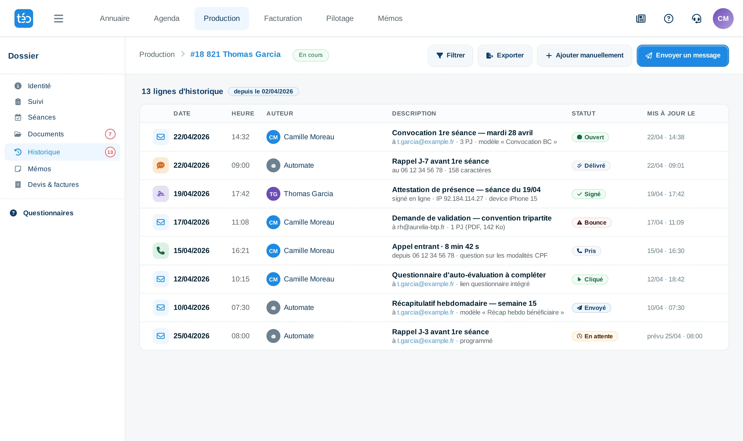Open the CM user avatar menu
The image size is (743, 441).
pyautogui.click(x=723, y=19)
